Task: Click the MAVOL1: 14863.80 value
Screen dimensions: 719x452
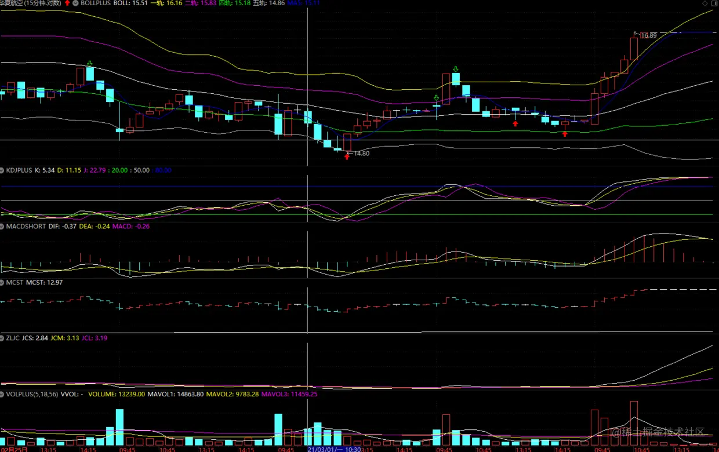Action: pyautogui.click(x=176, y=393)
